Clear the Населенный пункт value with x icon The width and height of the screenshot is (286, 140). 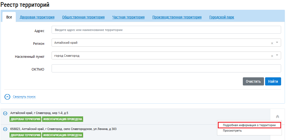(272, 56)
